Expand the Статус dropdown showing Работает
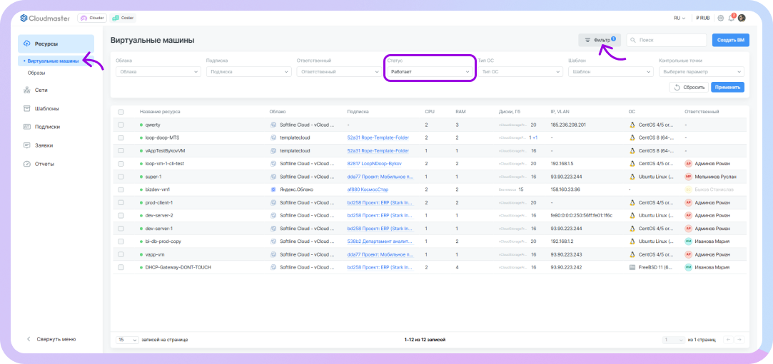Screen dimensions: 773x364 [429, 72]
